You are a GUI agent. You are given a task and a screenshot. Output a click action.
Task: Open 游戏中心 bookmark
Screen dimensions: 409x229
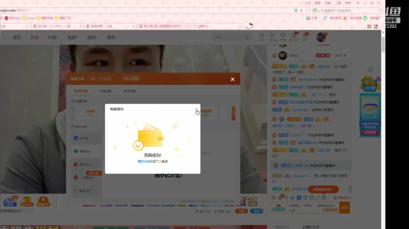click(12, 18)
